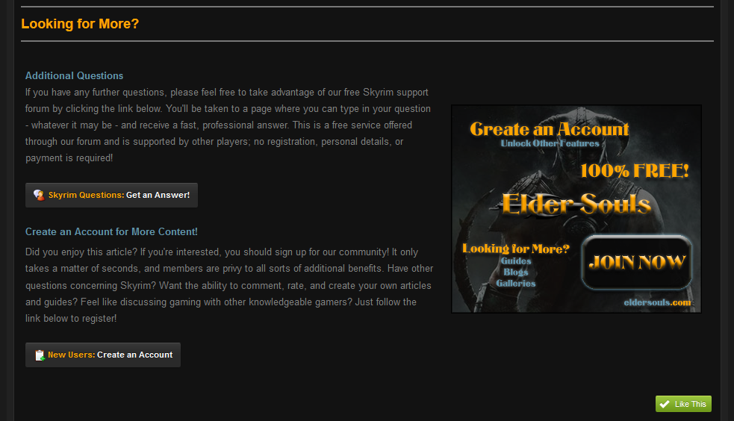
Task: Select Galleries in the banner list
Action: point(516,284)
